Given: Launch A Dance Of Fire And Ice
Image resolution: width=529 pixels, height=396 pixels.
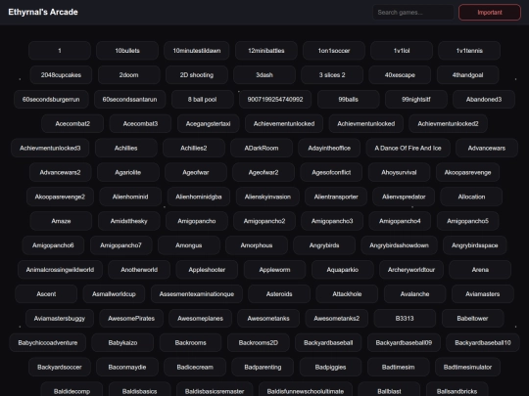Looking at the screenshot, I should (408, 148).
